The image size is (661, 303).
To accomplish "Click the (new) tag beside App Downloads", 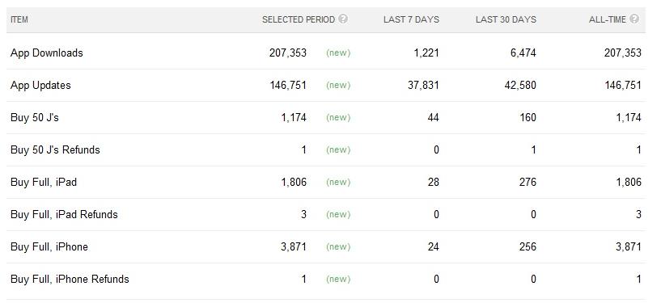I will 338,53.
